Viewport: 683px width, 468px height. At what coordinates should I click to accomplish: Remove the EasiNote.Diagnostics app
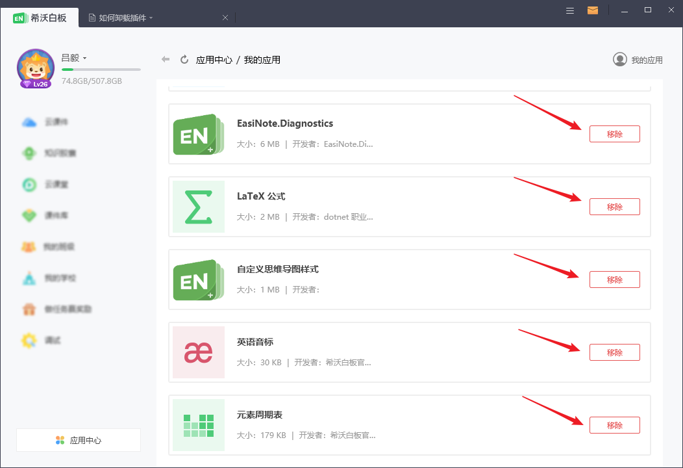coord(615,134)
